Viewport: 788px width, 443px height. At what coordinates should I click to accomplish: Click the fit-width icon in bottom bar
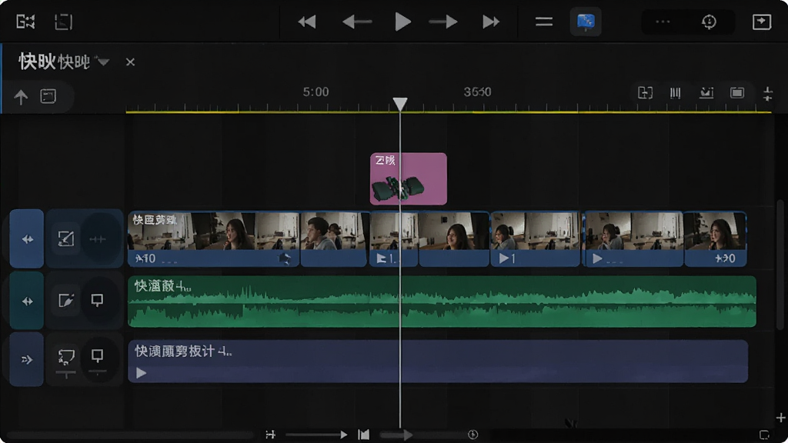coord(271,435)
